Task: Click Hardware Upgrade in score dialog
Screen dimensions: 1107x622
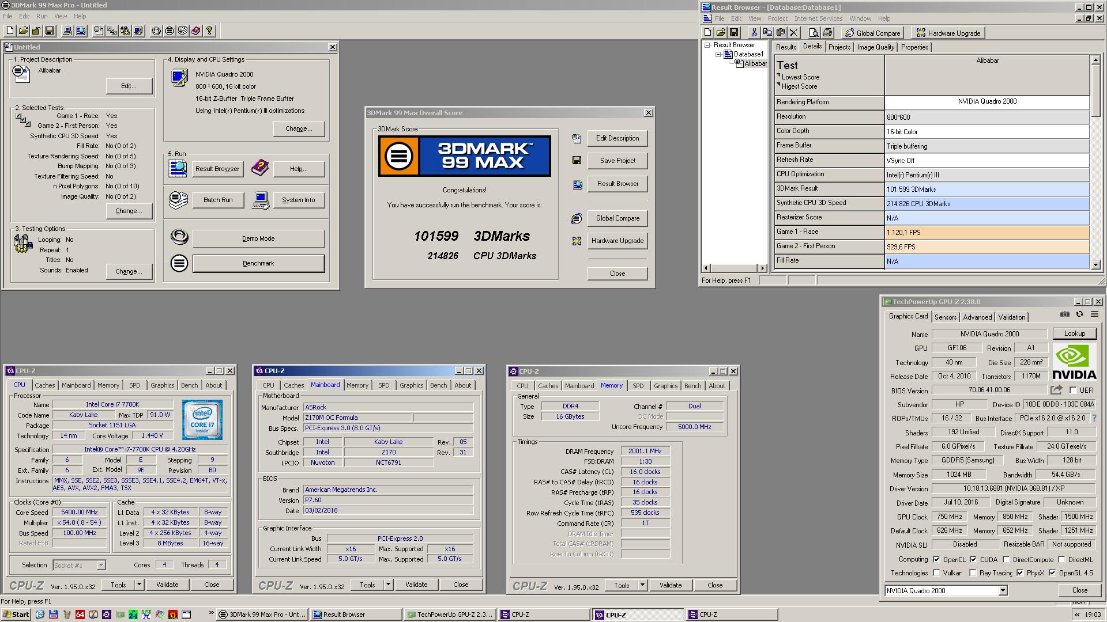Action: click(617, 241)
